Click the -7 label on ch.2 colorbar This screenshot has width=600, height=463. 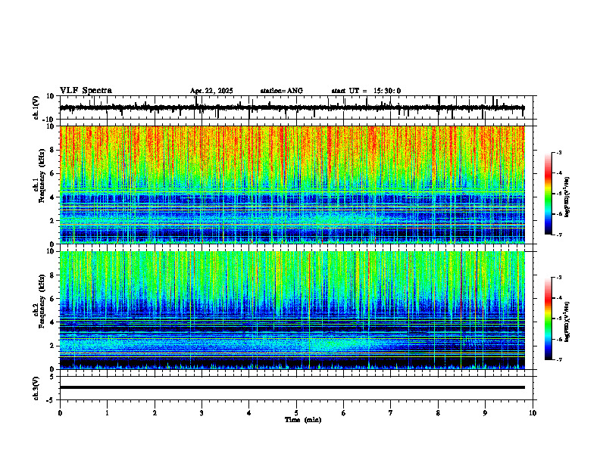[559, 359]
